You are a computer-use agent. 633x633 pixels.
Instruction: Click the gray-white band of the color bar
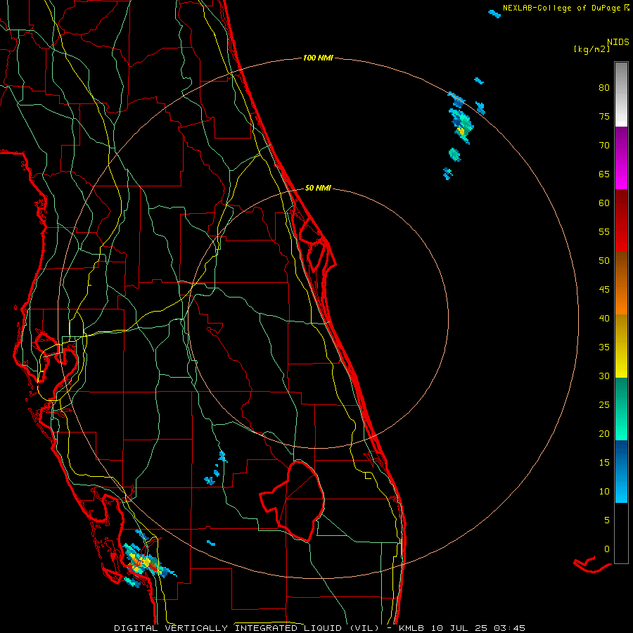(621, 94)
